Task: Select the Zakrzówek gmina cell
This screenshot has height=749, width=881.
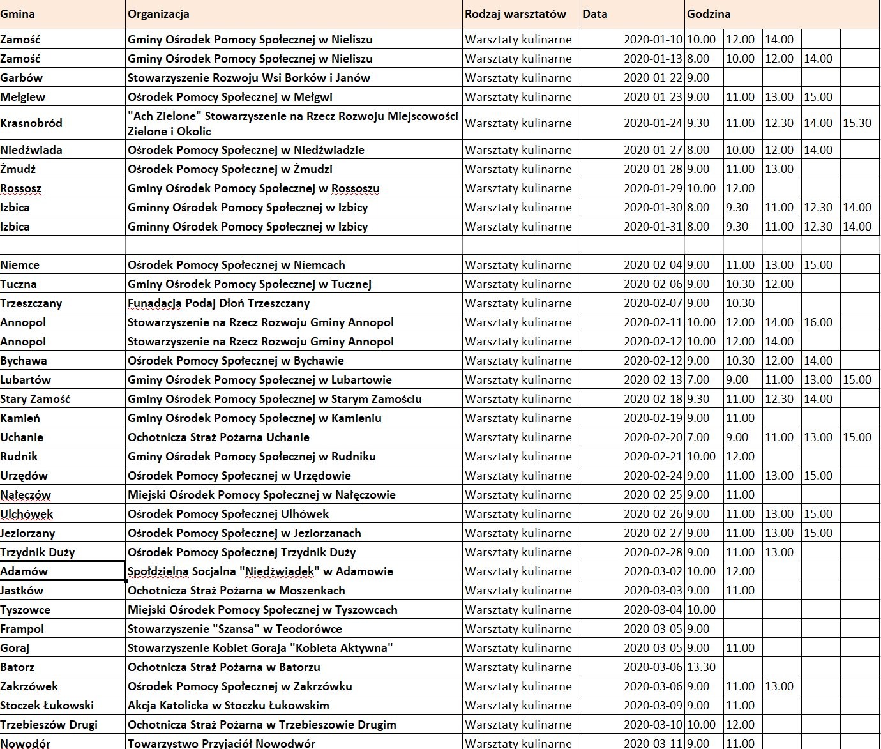Action: pyautogui.click(x=63, y=686)
